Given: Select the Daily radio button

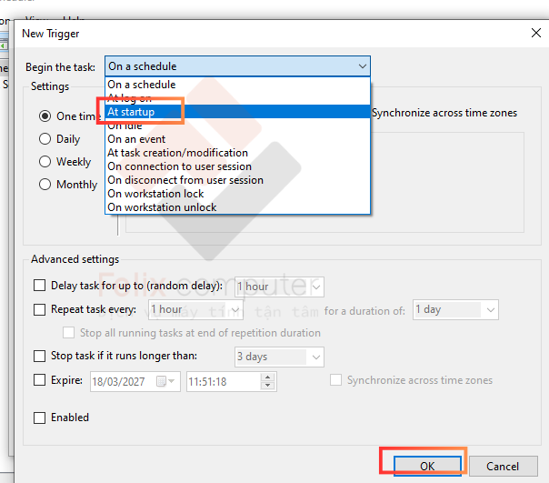Looking at the screenshot, I should [45, 139].
